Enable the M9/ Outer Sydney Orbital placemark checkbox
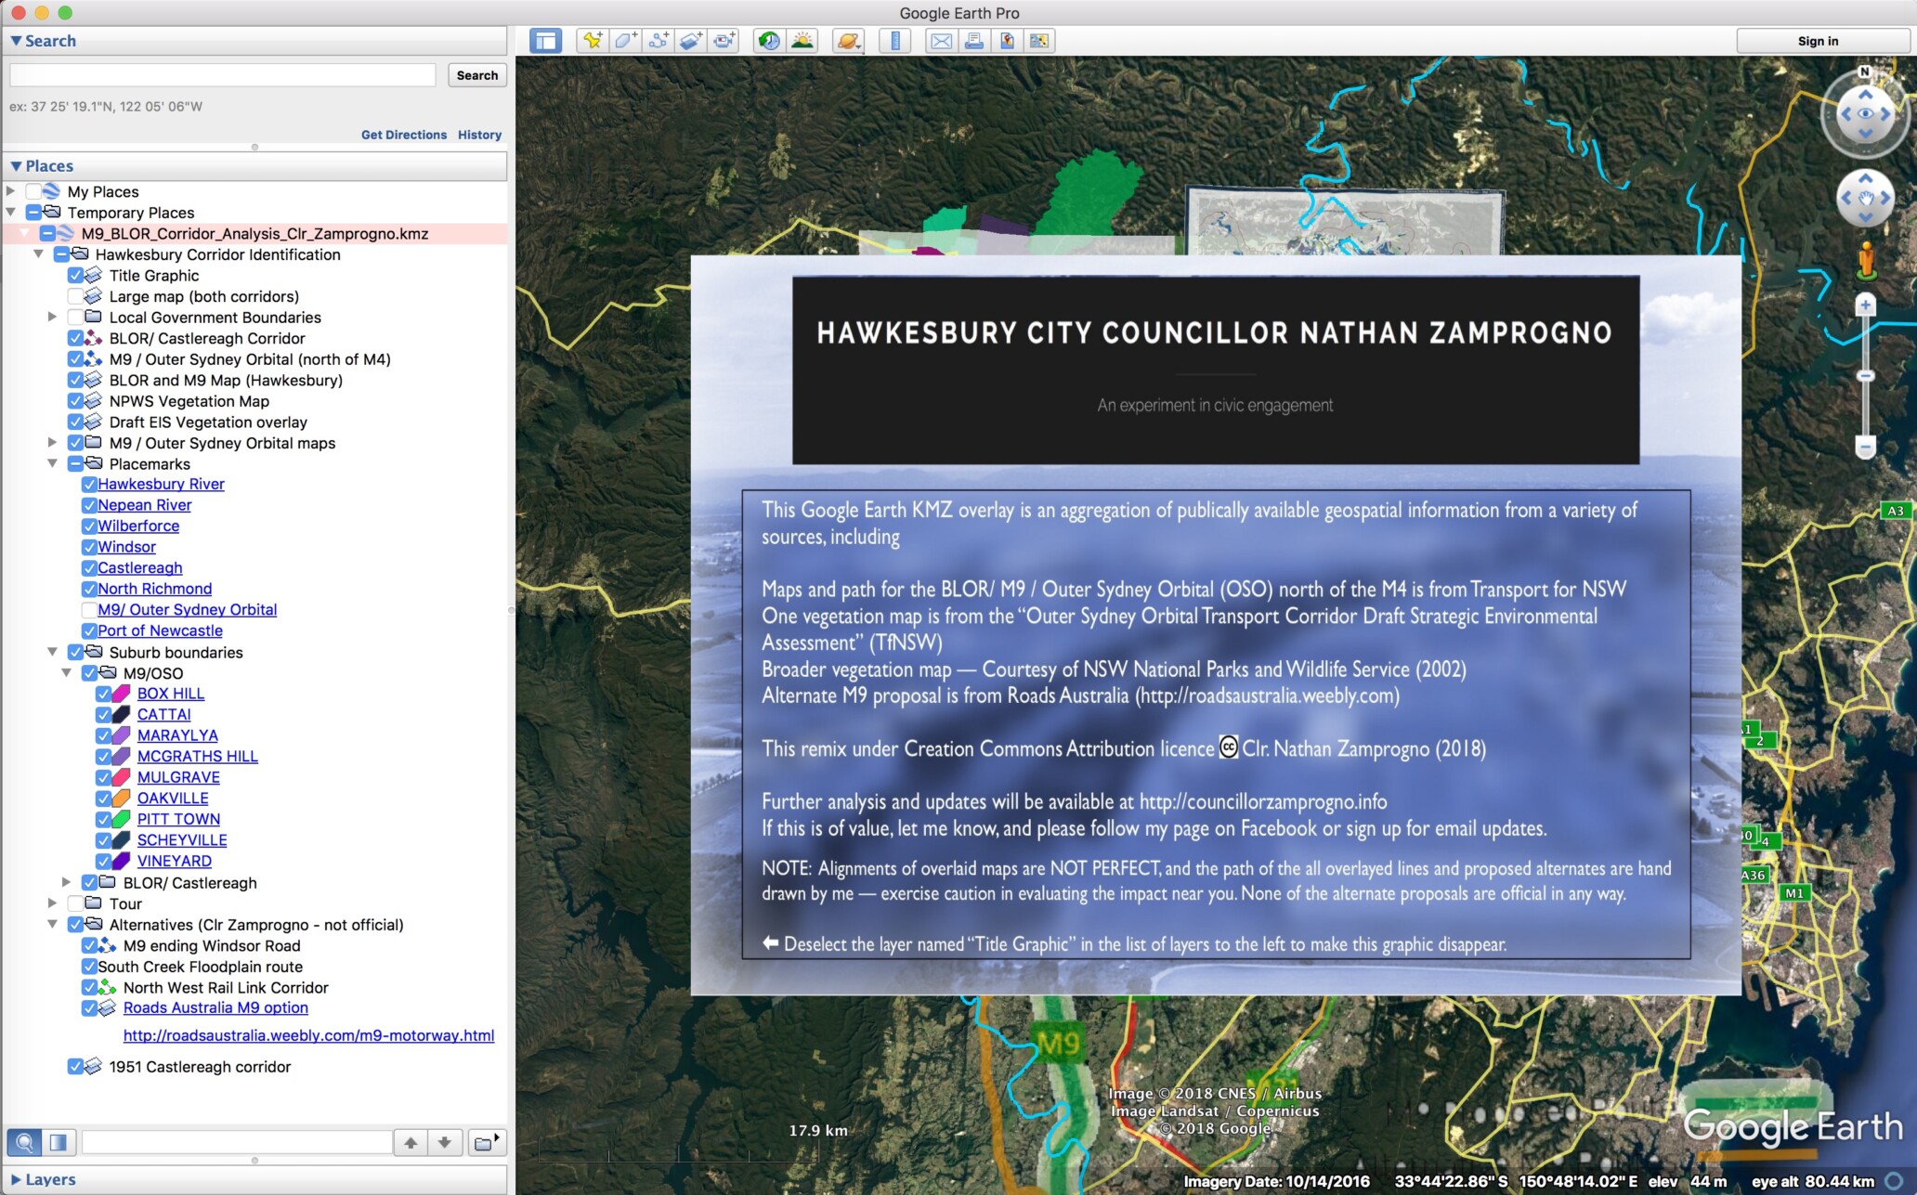The height and width of the screenshot is (1195, 1917). pos(89,610)
